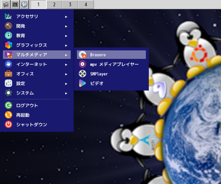Click the orange 再起動 icon
The height and width of the screenshot is (184, 221).
tap(8, 115)
